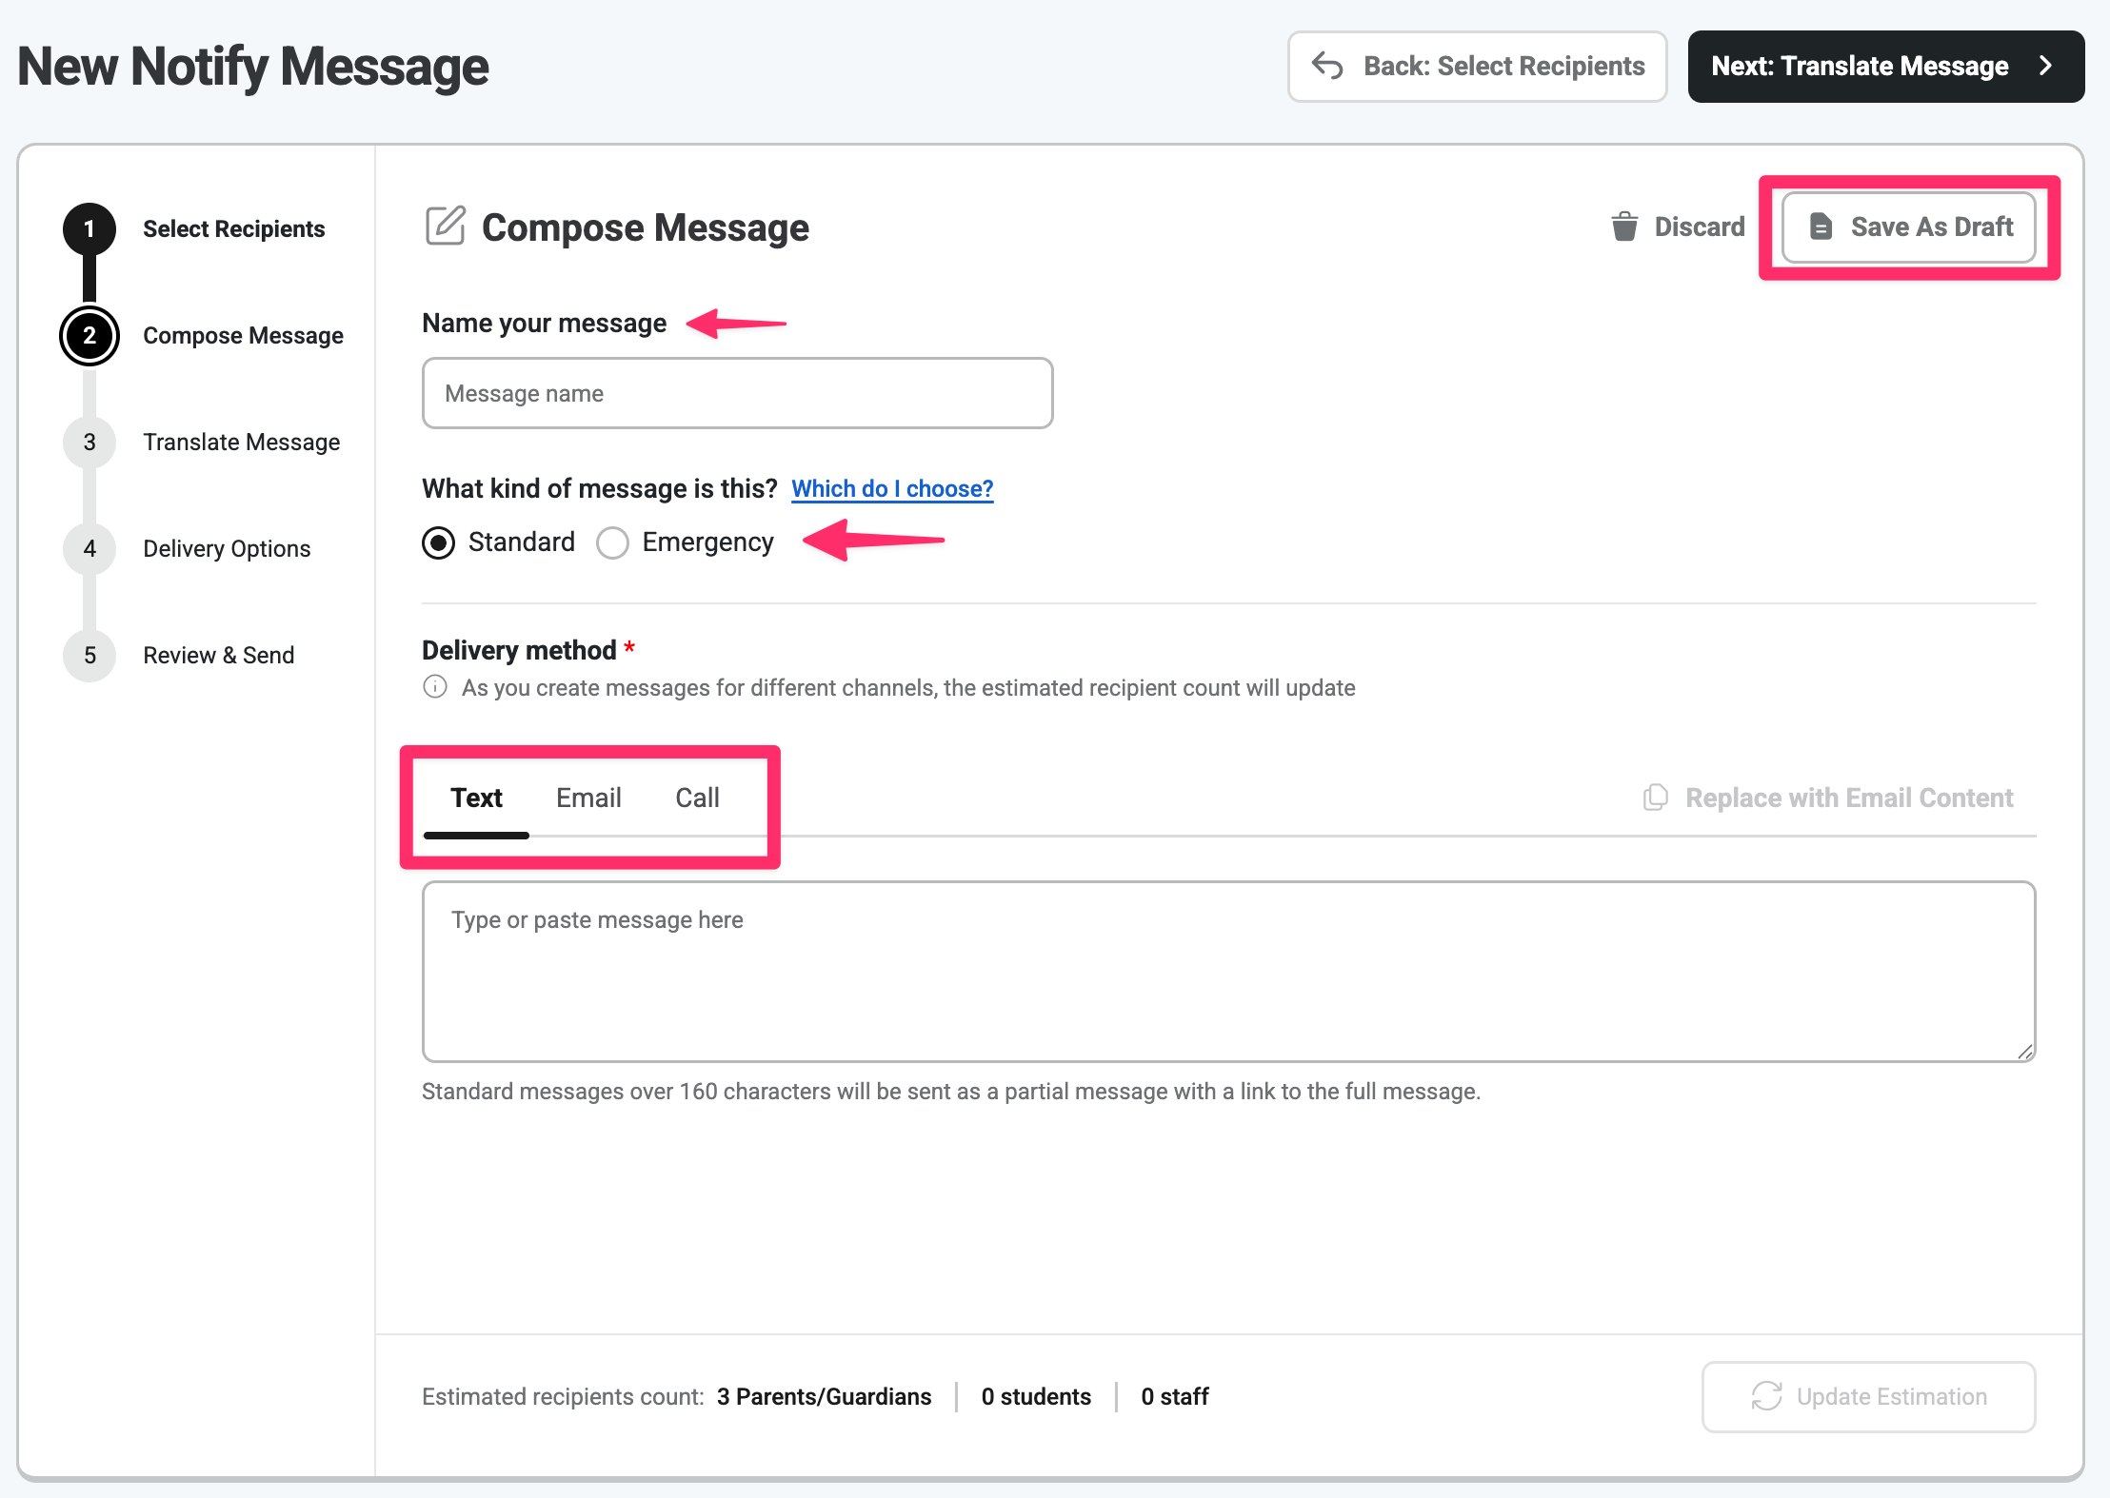Viewport: 2110px width, 1498px height.
Task: Select the Text delivery tab
Action: tap(476, 798)
